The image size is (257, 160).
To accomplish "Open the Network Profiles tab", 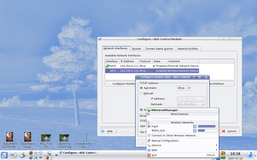I will coord(188,49).
